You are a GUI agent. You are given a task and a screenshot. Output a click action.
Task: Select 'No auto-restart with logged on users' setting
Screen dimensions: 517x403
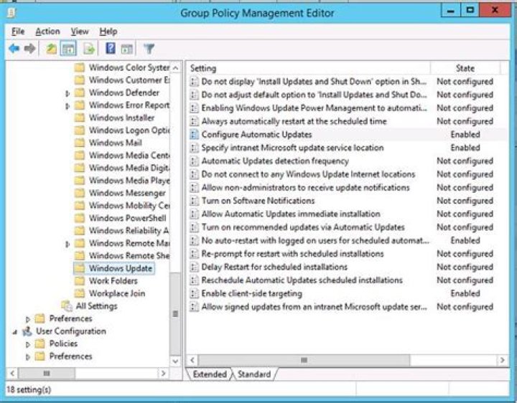point(315,240)
